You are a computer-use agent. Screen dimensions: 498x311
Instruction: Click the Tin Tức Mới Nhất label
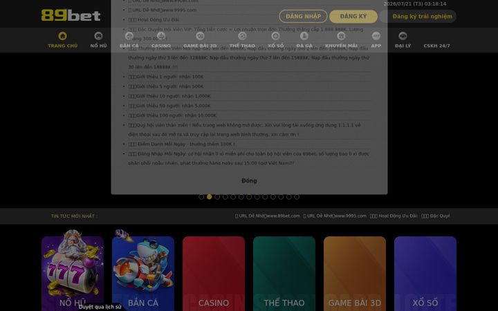(74, 216)
